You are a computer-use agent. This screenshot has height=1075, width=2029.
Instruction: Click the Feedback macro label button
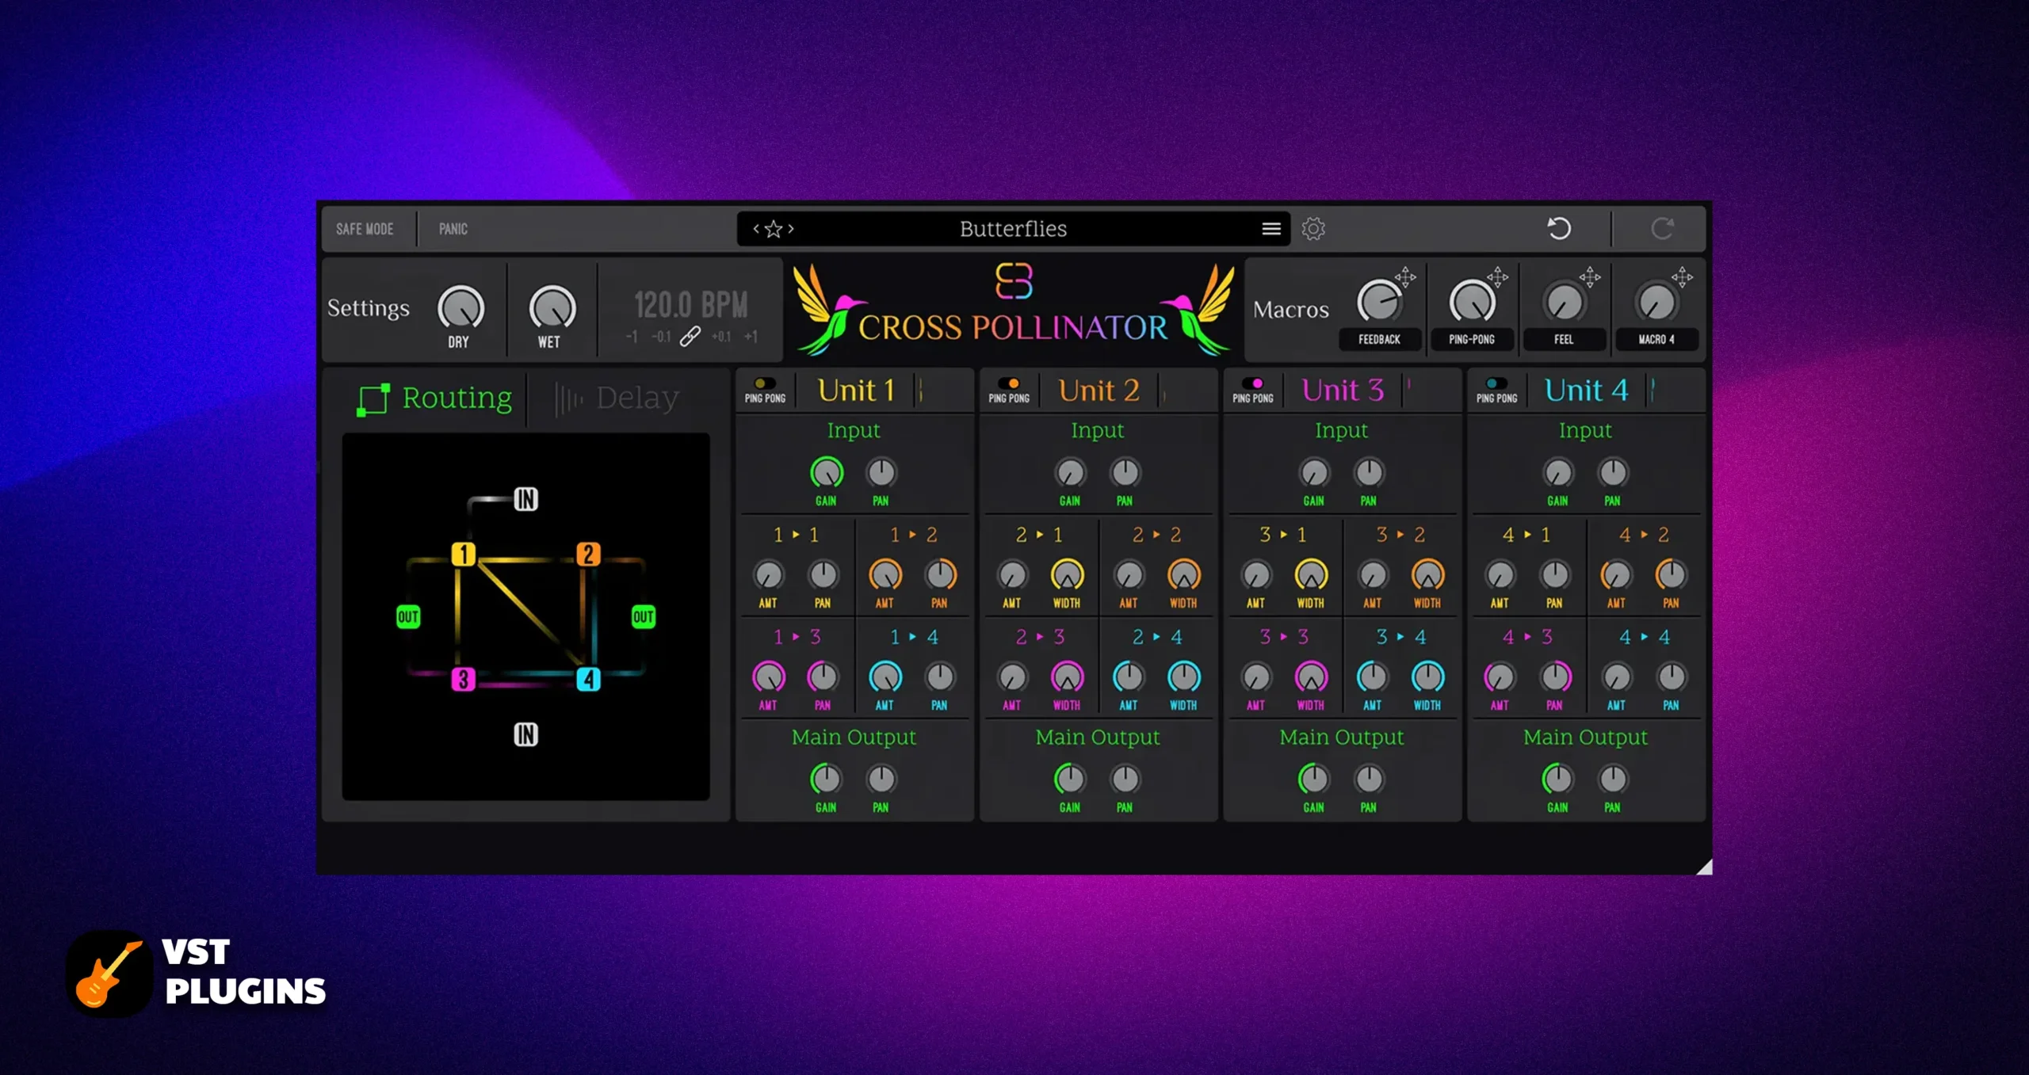click(x=1379, y=339)
